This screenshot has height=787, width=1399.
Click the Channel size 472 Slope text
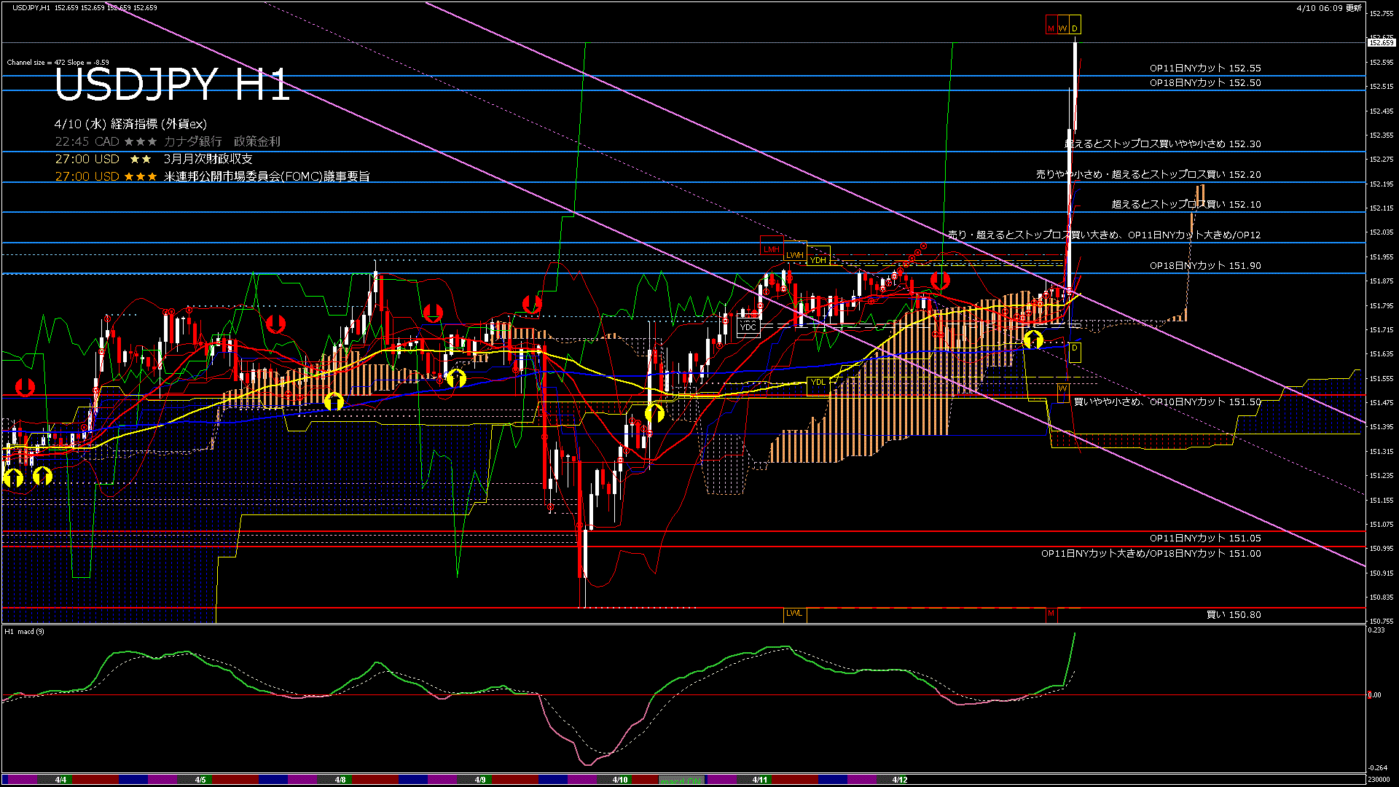point(58,63)
